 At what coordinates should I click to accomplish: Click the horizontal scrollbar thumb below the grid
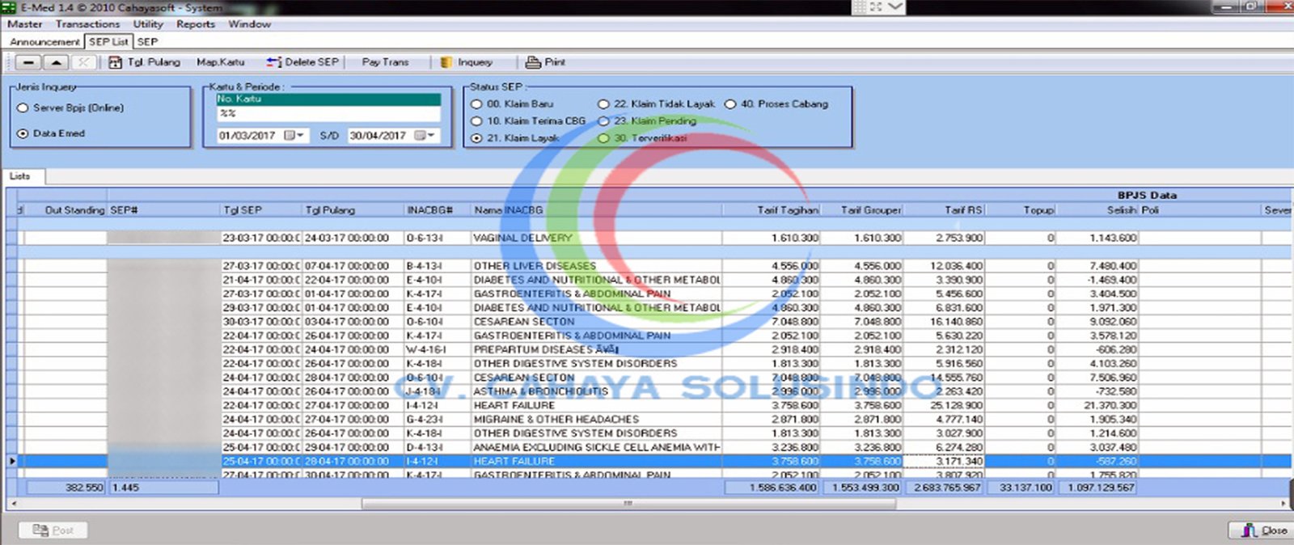point(628,504)
